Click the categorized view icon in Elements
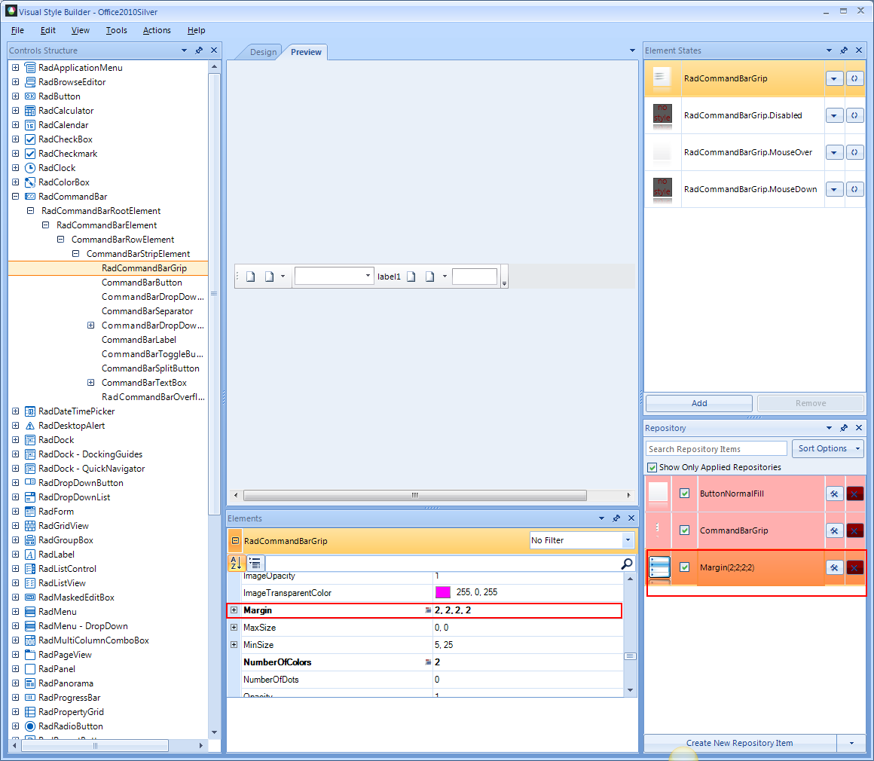The height and width of the screenshot is (761, 874). pos(255,563)
